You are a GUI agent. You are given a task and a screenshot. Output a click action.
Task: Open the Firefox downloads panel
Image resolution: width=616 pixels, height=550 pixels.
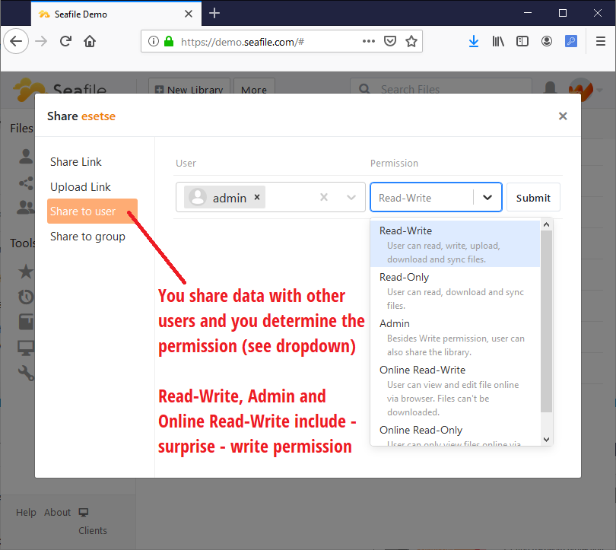(x=474, y=42)
